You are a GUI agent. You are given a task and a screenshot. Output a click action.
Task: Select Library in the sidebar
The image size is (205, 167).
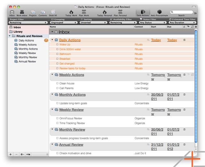pos(28,32)
